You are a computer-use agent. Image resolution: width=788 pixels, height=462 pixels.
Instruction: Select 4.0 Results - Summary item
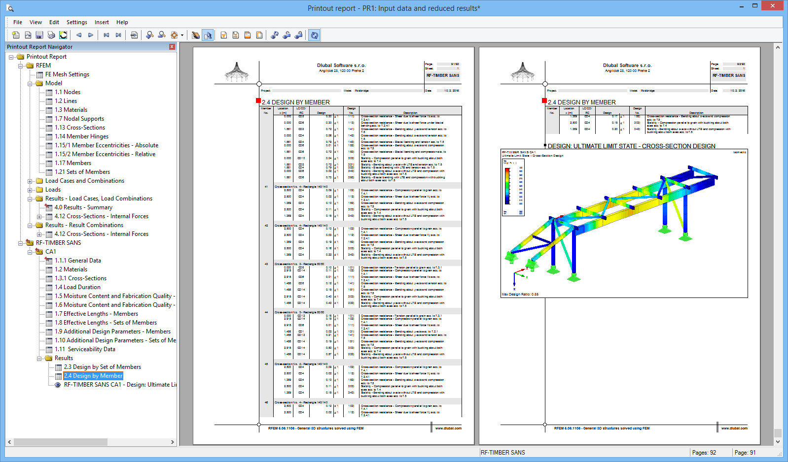click(x=83, y=207)
